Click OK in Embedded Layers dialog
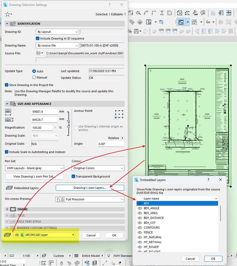Viewport: 237px width, 266px height. point(213,259)
